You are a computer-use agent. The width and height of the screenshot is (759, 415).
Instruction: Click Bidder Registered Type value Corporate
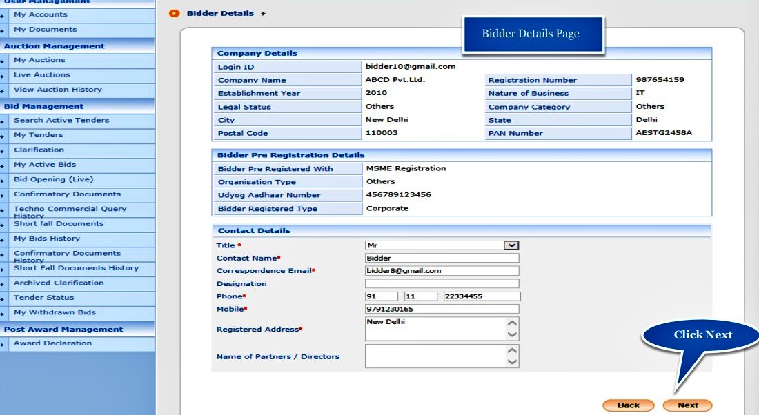387,208
